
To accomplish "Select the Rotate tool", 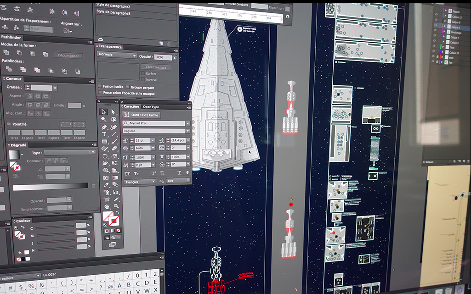I will (x=104, y=156).
